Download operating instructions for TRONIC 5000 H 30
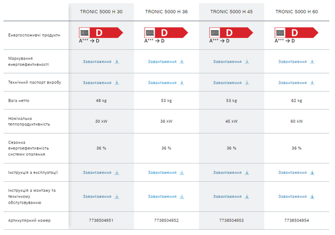Image resolution: width=335 pixels, height=235 pixels. (101, 172)
